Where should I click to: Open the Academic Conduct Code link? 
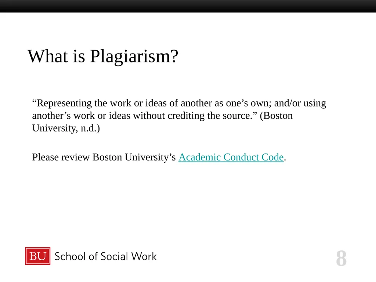[x=231, y=157]
